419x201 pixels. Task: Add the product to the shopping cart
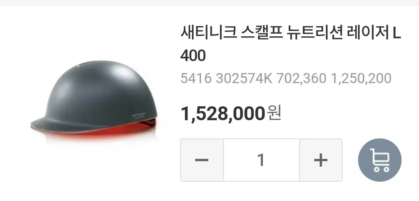(x=380, y=160)
